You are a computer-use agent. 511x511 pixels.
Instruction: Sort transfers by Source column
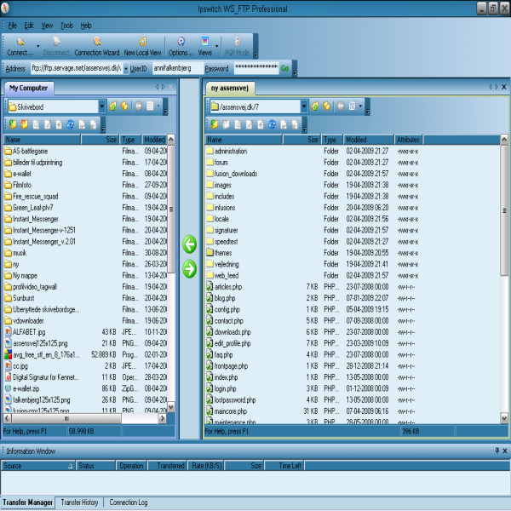(37, 466)
